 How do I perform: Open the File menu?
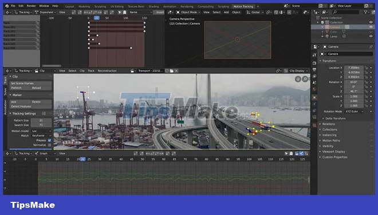pos(13,6)
